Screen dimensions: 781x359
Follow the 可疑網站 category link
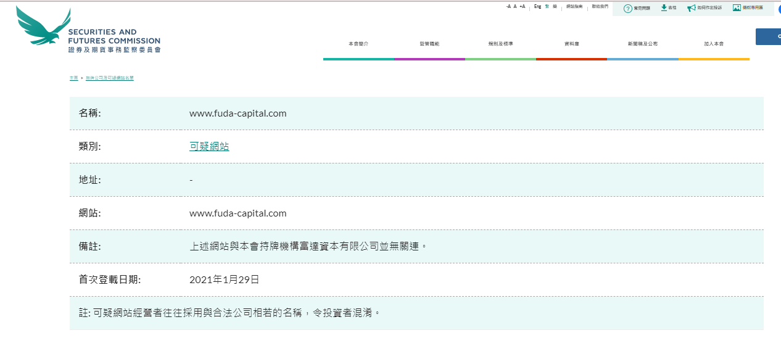[x=209, y=147]
